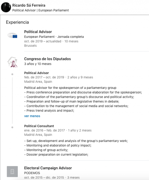Screen dimensions: 149x180
Task: Open the Congreso de los Diputados logo
Action: tap(12, 62)
